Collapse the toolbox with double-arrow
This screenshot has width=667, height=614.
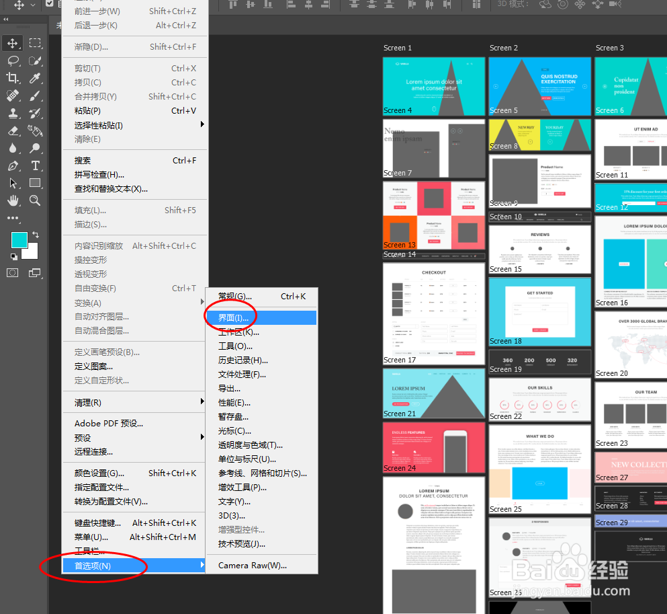point(5,19)
